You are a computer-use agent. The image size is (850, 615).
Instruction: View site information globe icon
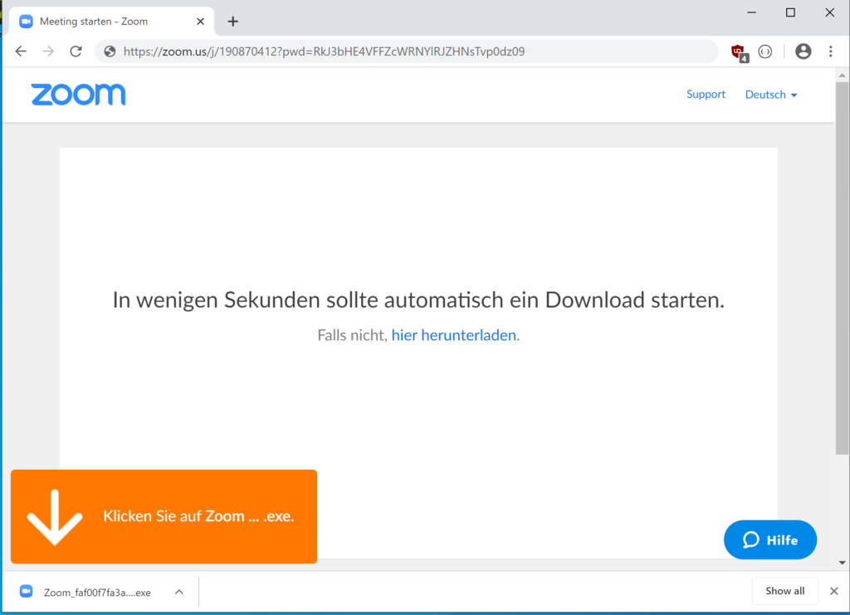click(x=110, y=51)
